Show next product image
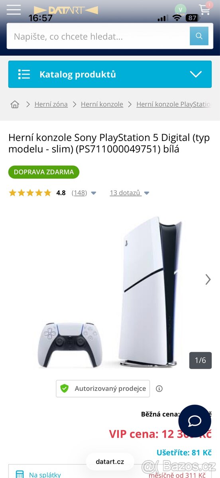 (x=208, y=280)
